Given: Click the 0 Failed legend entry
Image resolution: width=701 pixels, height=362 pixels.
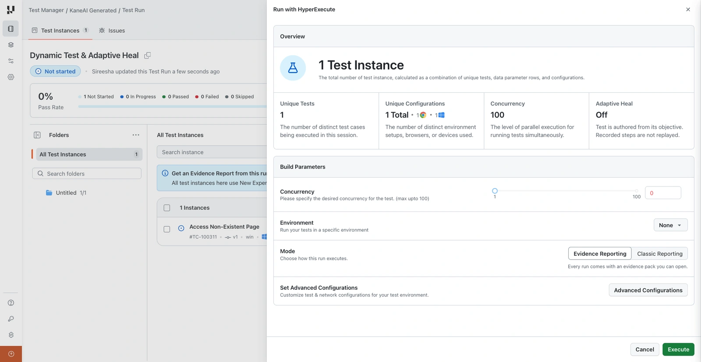Looking at the screenshot, I should point(207,97).
